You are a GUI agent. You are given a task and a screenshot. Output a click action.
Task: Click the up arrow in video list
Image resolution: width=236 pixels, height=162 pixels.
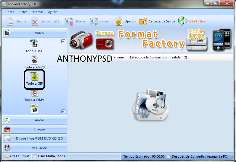[63, 41]
